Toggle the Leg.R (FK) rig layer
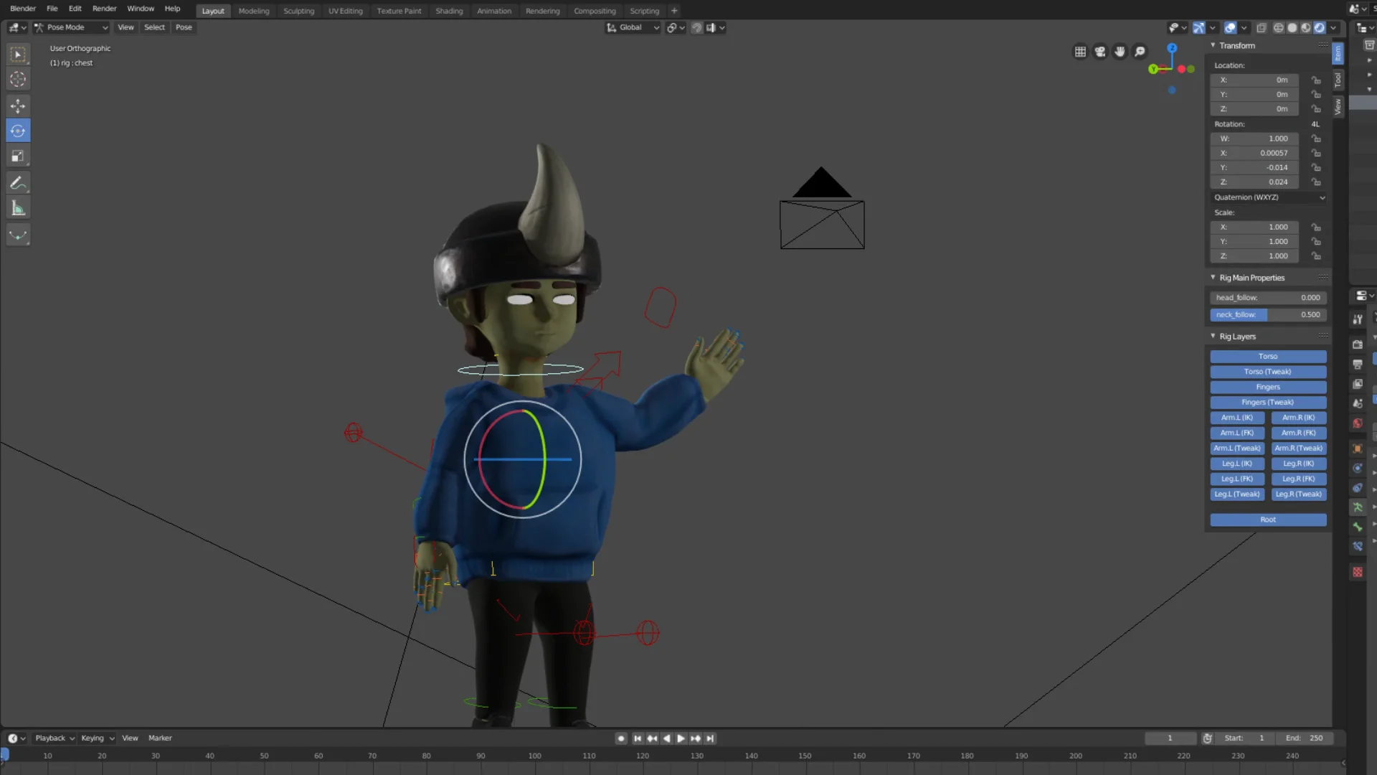Image resolution: width=1377 pixels, height=775 pixels. coord(1299,479)
